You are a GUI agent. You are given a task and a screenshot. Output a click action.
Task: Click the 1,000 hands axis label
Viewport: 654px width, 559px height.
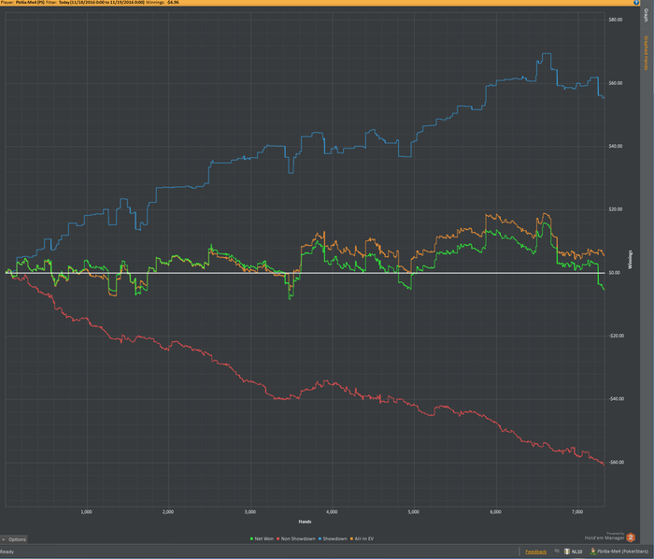(86, 512)
